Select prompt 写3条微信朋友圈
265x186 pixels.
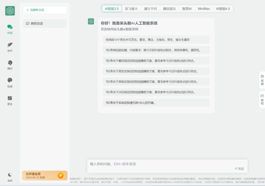[156, 50]
